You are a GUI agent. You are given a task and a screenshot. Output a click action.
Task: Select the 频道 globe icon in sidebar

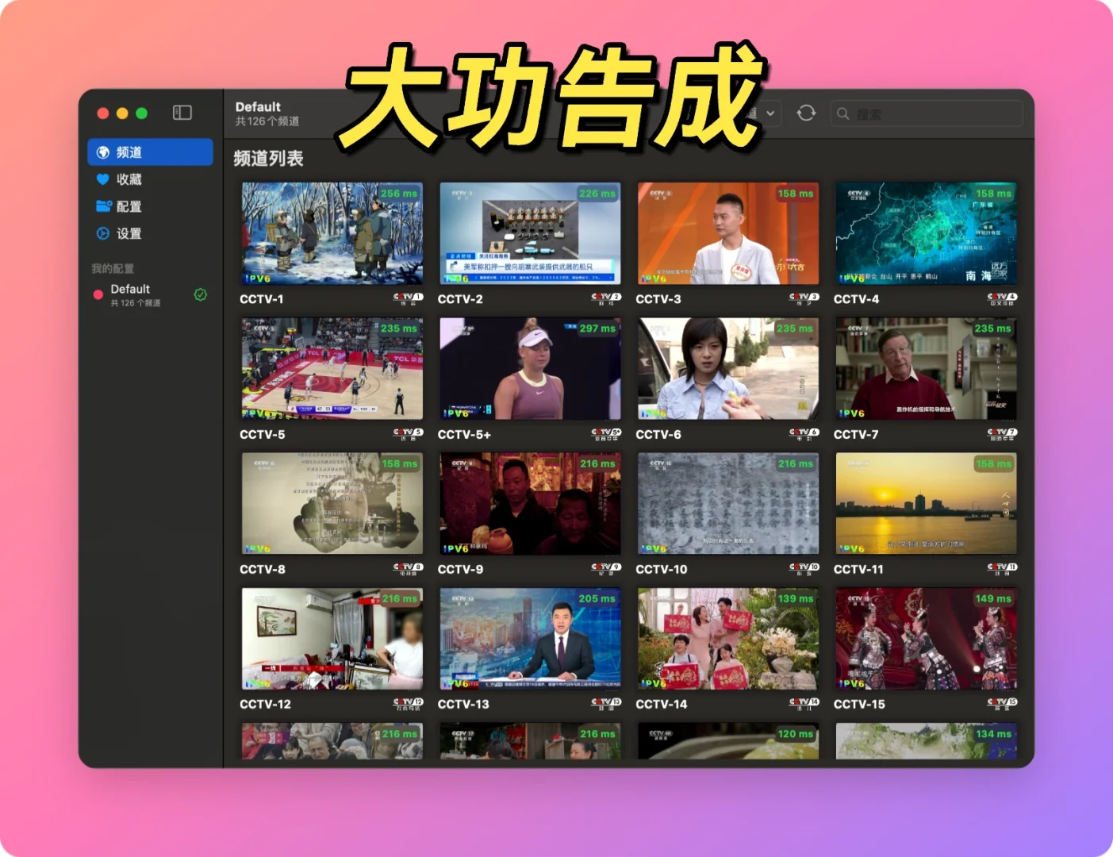pos(102,152)
